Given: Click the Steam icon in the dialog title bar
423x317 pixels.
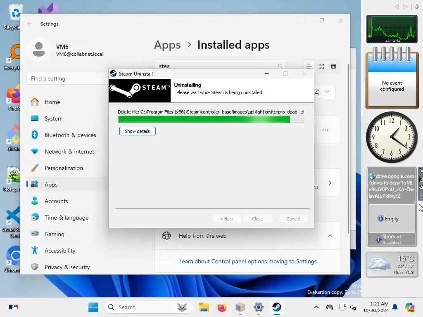Looking at the screenshot, I should (113, 73).
